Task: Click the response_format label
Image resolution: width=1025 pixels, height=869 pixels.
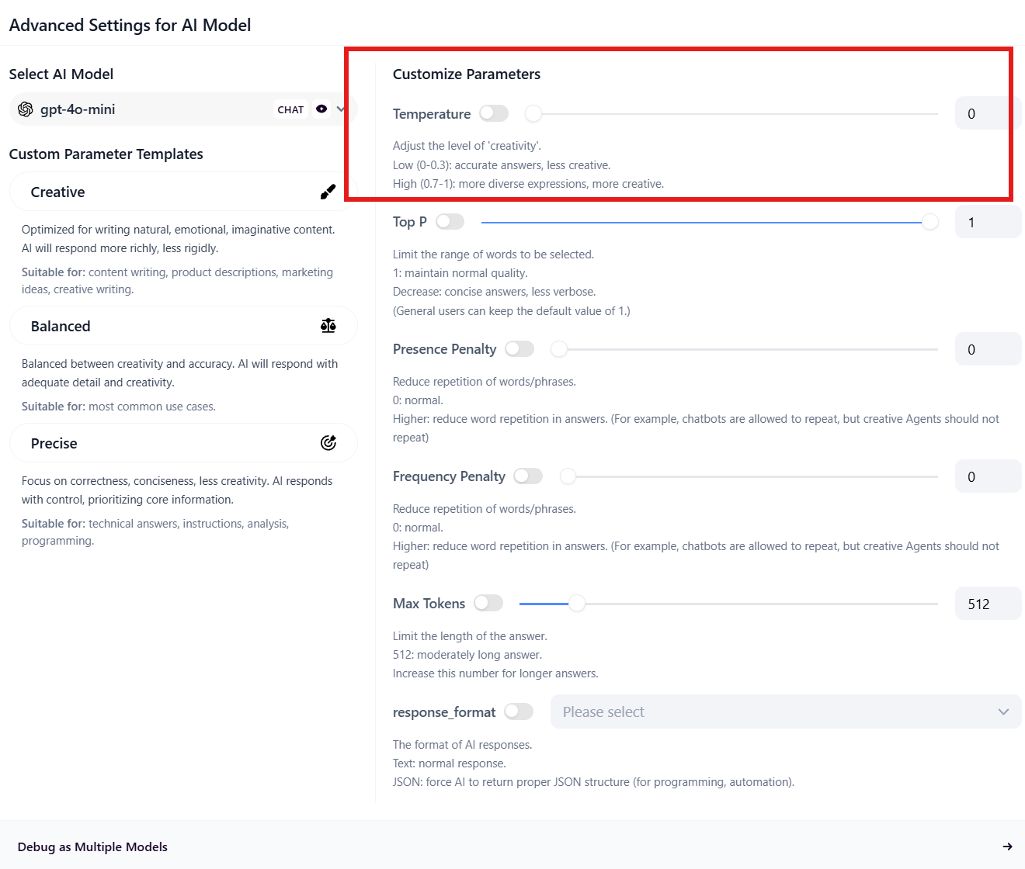Action: (444, 712)
